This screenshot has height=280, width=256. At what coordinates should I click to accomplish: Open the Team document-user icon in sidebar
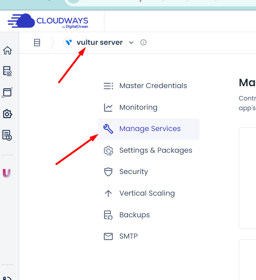point(7,135)
